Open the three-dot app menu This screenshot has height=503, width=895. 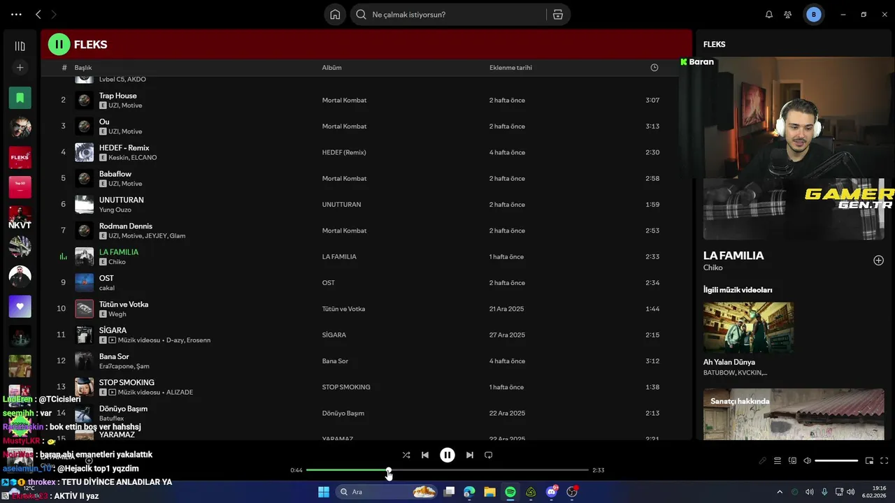[16, 14]
